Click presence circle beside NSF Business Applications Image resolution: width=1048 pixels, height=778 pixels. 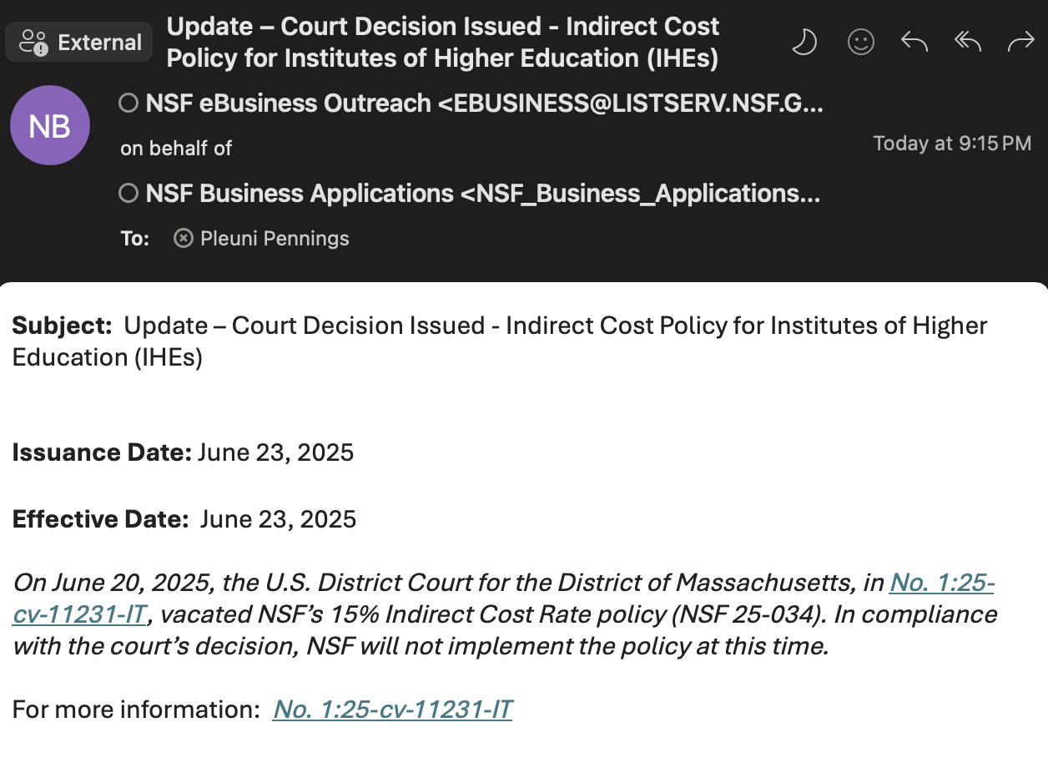[x=128, y=194]
